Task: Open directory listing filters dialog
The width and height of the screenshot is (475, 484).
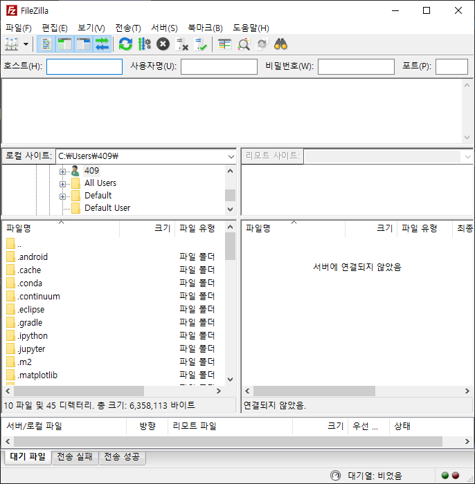Action: [224, 44]
